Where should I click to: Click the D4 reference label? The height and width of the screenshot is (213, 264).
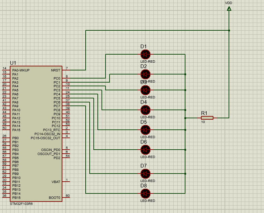coord(143,102)
